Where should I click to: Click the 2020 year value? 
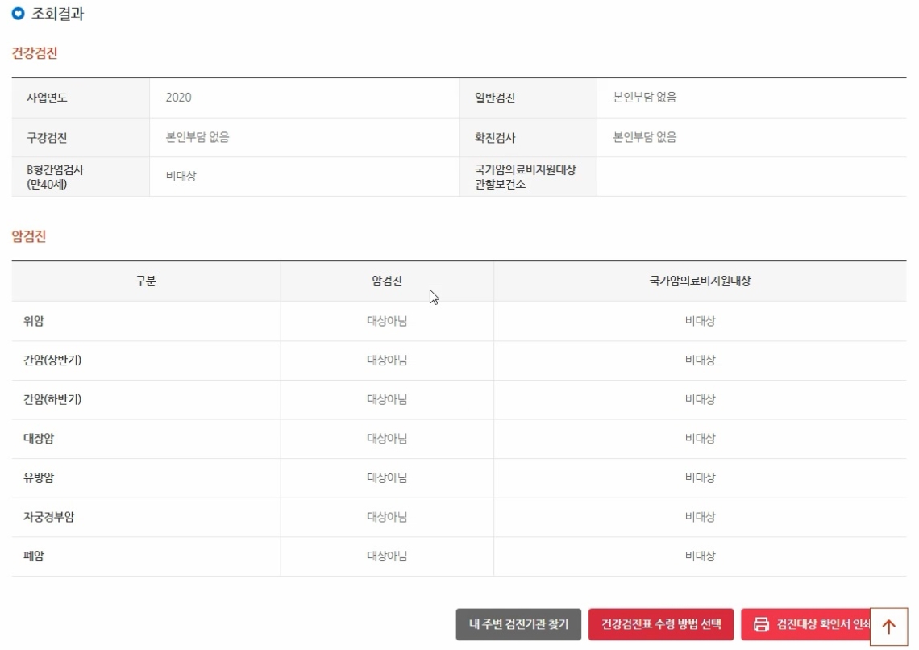point(178,98)
